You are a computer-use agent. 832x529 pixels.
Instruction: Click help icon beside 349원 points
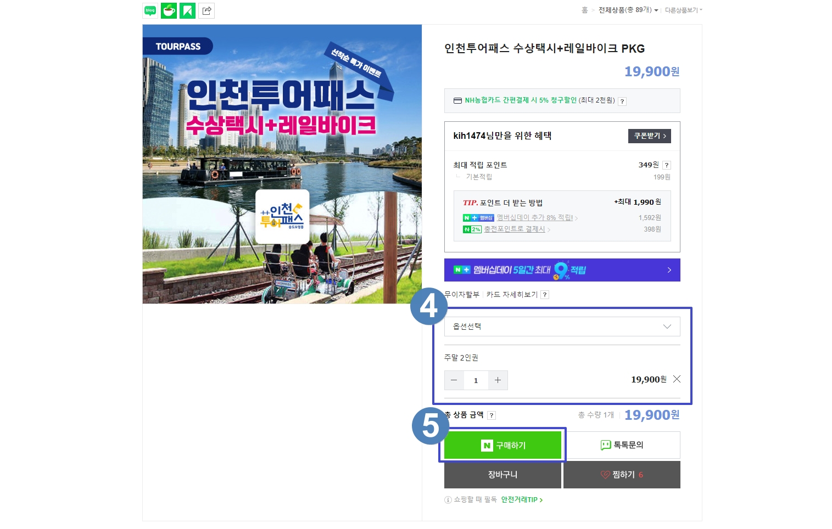pyautogui.click(x=667, y=165)
